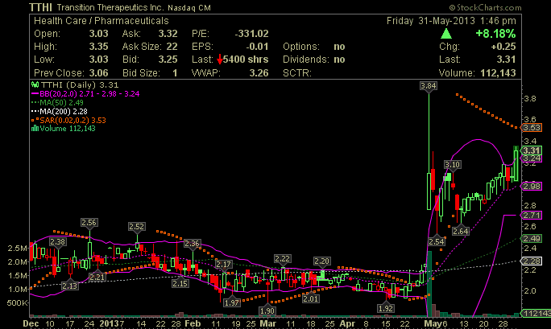Click the 500K volume axis label

pos(17,302)
